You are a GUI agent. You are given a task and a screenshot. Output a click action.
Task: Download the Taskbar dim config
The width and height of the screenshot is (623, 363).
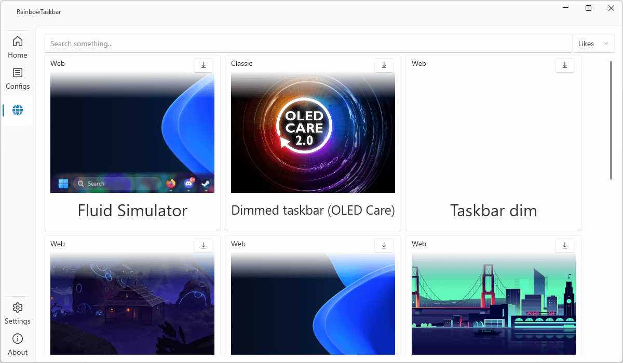[565, 65]
